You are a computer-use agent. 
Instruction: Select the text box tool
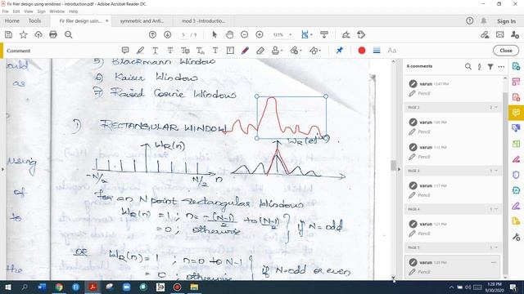(x=230, y=51)
